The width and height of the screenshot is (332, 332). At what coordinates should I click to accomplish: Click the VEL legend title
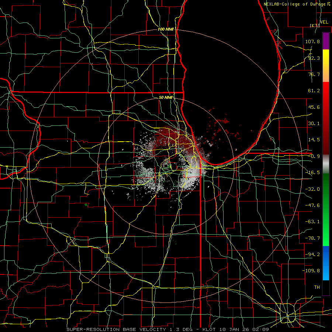click(x=324, y=22)
